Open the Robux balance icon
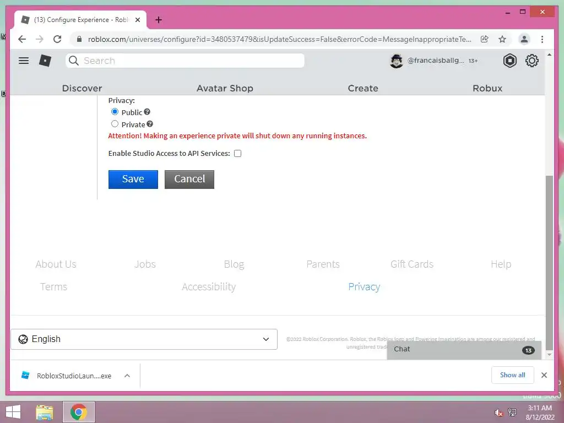 pos(509,61)
